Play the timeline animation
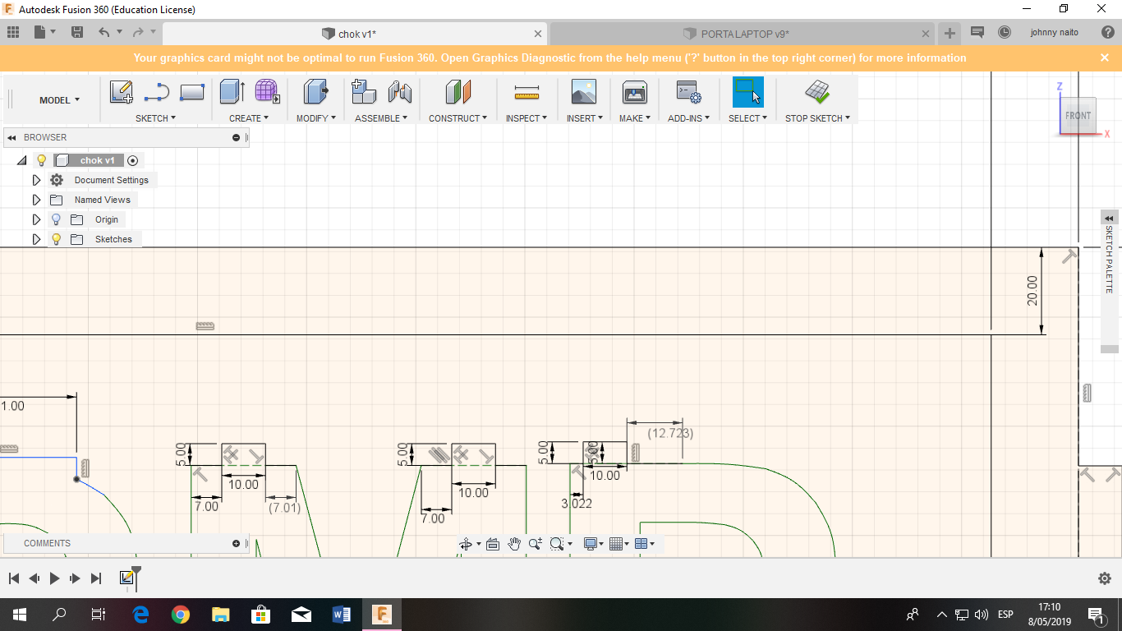This screenshot has height=631, width=1122. tap(54, 578)
